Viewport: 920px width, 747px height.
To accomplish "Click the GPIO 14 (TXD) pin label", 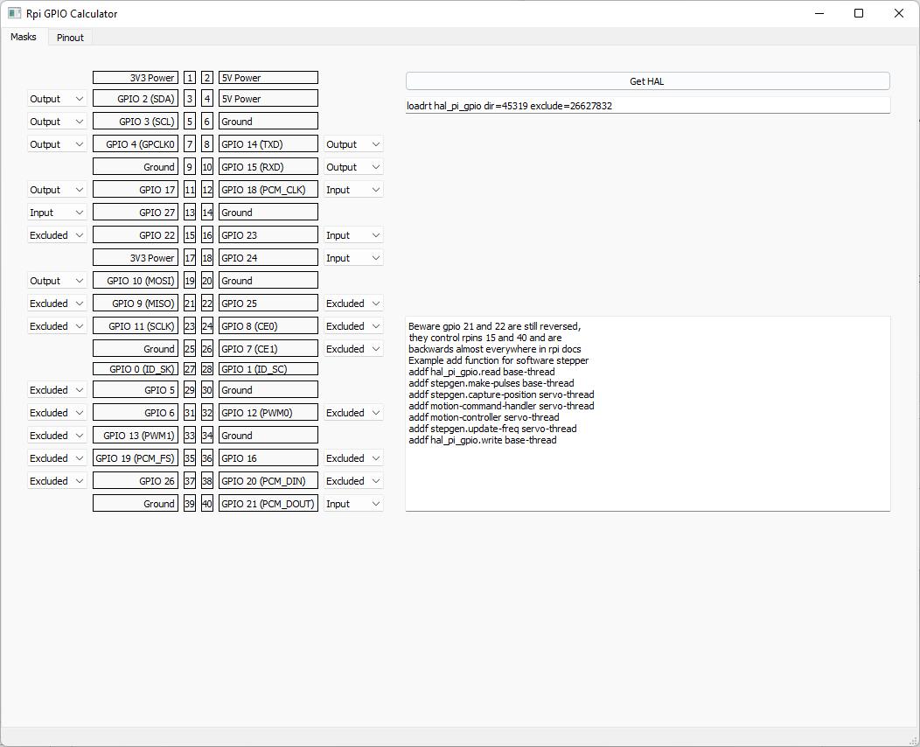I will pos(268,144).
